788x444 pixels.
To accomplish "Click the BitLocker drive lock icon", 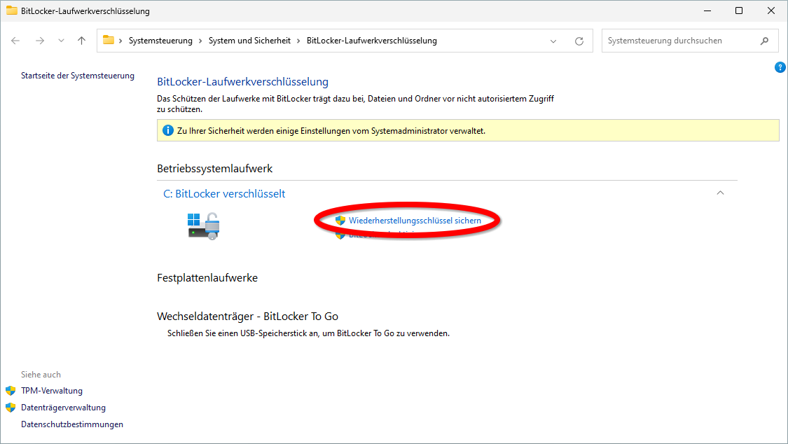I will point(203,224).
